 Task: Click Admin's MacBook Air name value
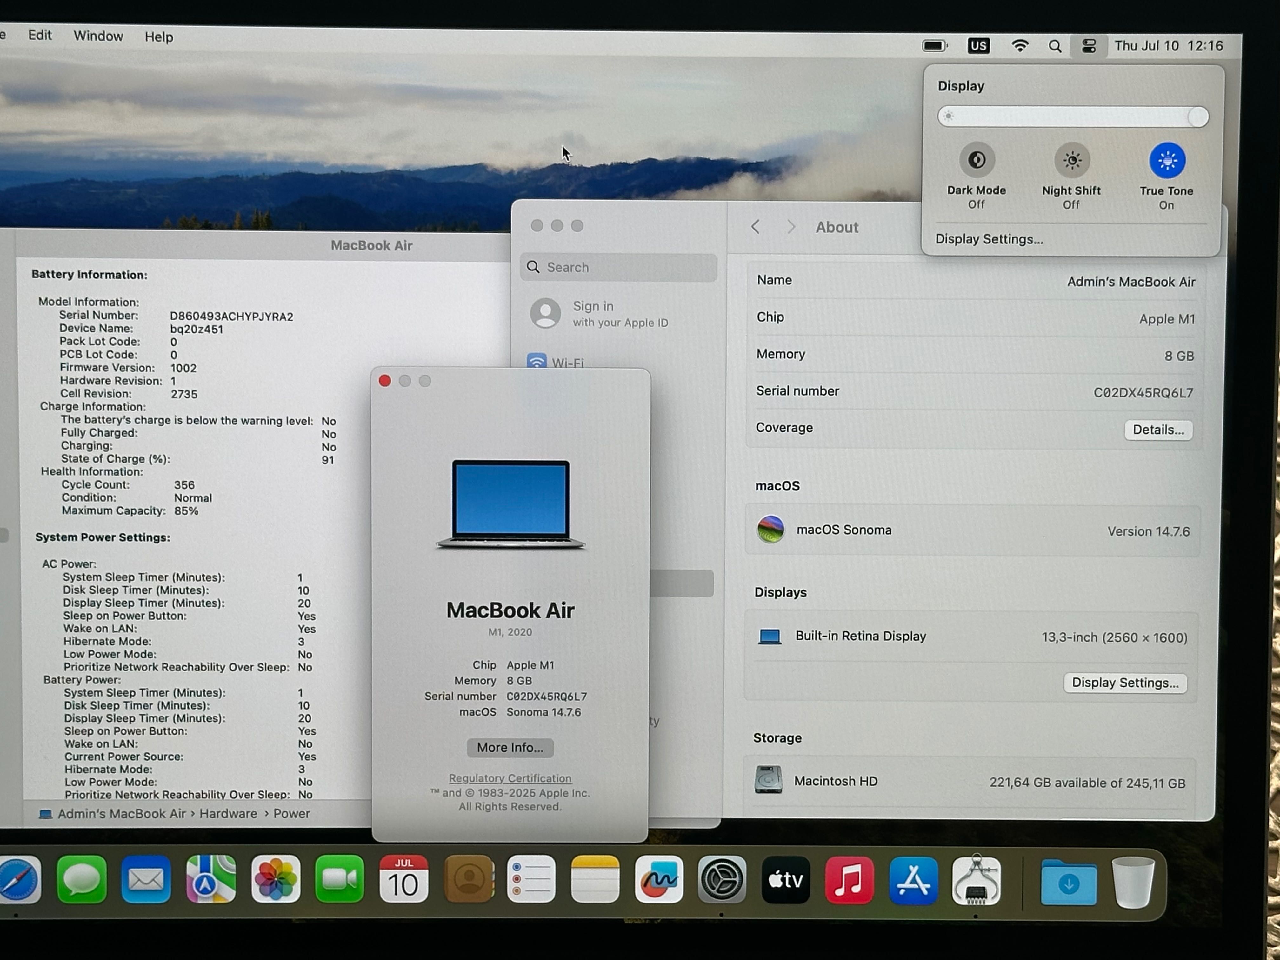coord(1131,282)
